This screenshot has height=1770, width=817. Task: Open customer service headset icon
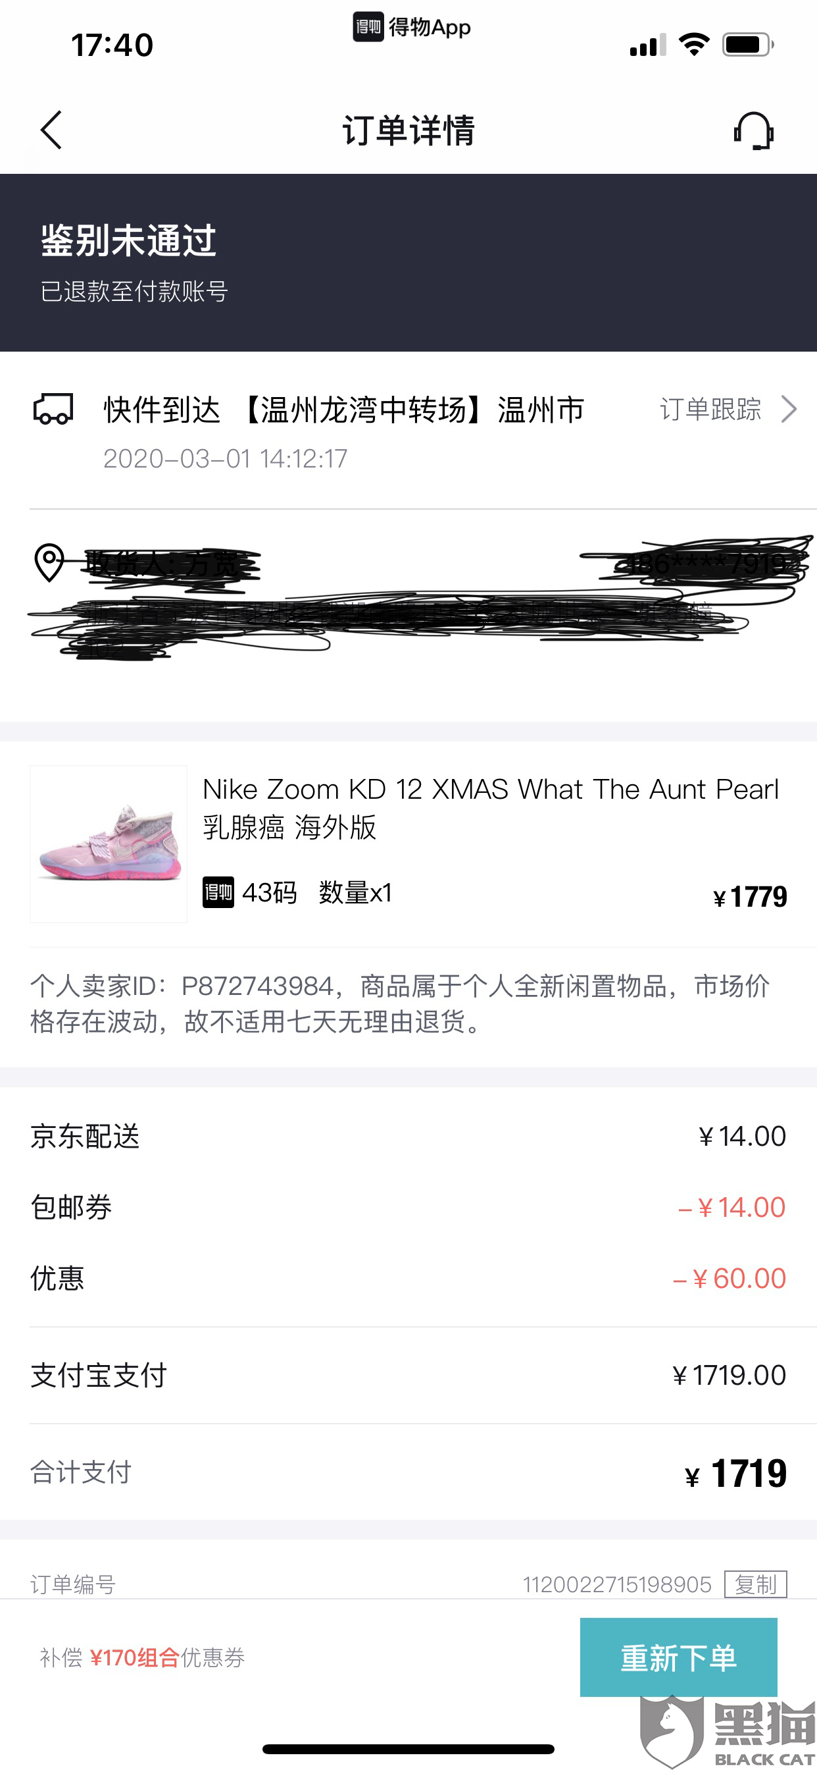click(x=753, y=130)
